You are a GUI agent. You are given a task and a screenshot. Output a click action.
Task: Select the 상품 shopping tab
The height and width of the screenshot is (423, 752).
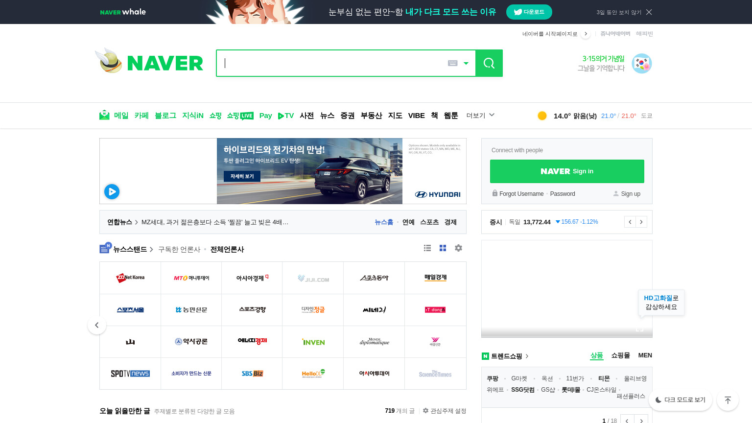click(597, 355)
